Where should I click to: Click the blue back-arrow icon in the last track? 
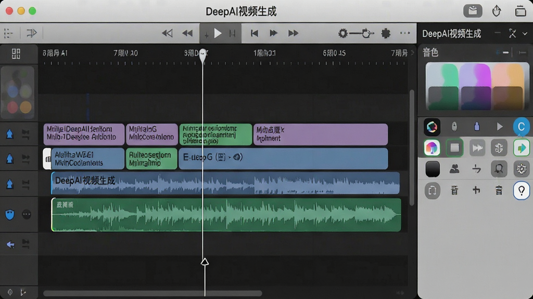(10, 244)
